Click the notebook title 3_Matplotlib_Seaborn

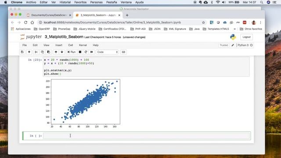(64, 37)
